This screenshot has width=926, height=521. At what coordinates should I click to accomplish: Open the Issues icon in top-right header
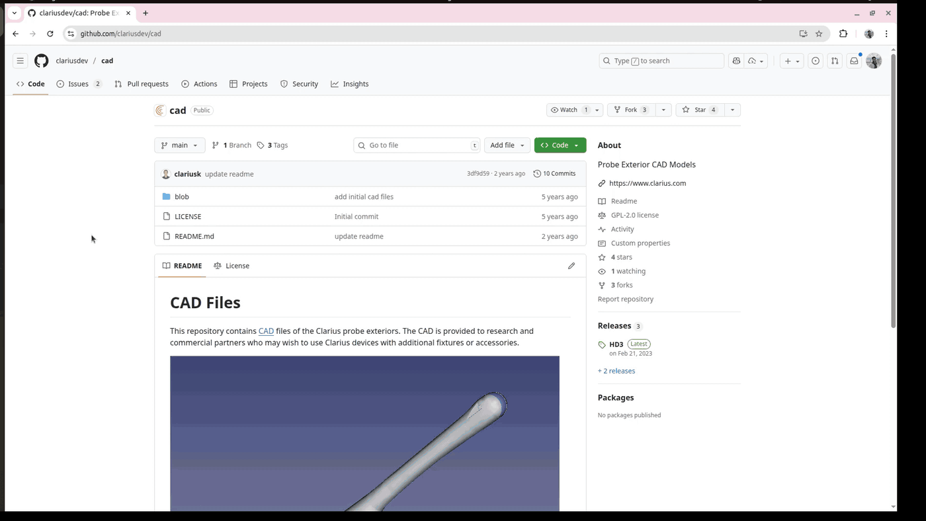816,61
